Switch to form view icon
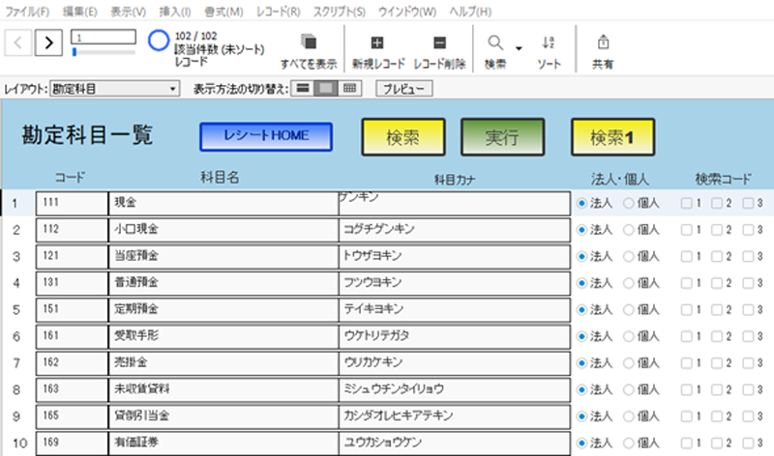The image size is (774, 456). coord(303,89)
